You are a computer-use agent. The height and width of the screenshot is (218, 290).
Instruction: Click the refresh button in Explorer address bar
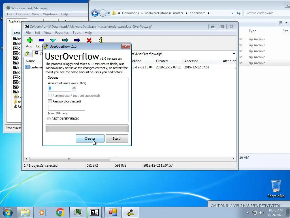click(238, 13)
